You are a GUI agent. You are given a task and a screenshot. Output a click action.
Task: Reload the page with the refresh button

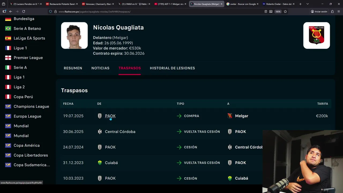pos(24,12)
